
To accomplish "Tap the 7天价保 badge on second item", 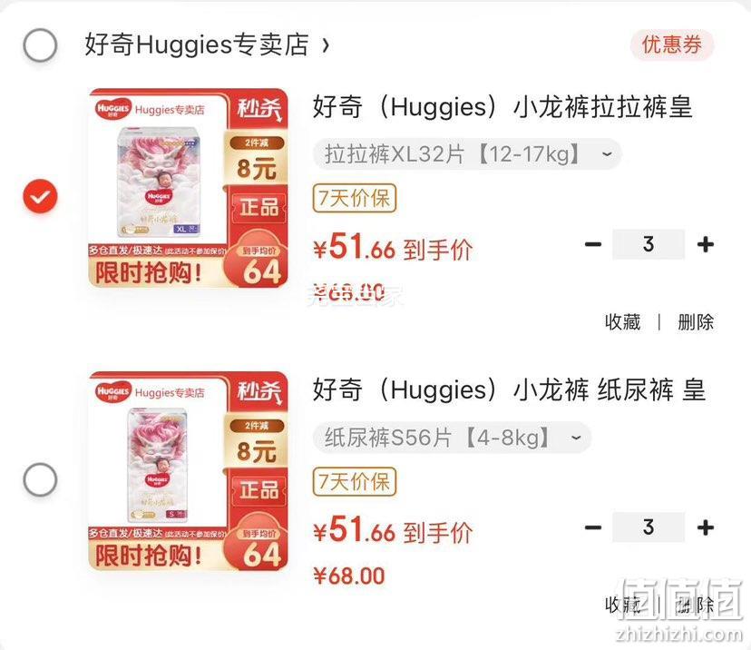I will point(355,481).
